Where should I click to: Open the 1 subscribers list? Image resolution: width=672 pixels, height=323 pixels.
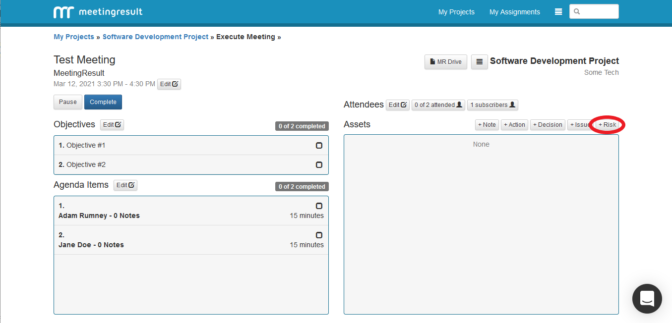(x=492, y=105)
